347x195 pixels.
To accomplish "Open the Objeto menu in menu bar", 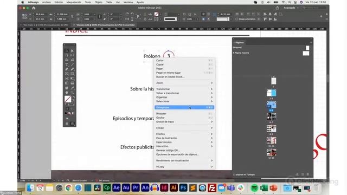I will click(99, 2).
